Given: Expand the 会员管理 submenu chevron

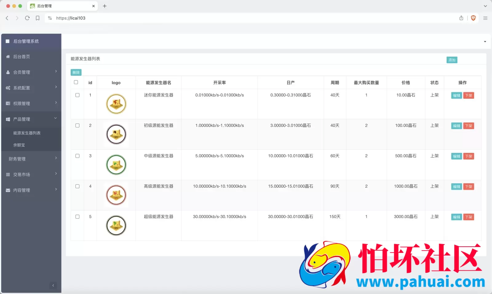Looking at the screenshot, I should (x=56, y=71).
